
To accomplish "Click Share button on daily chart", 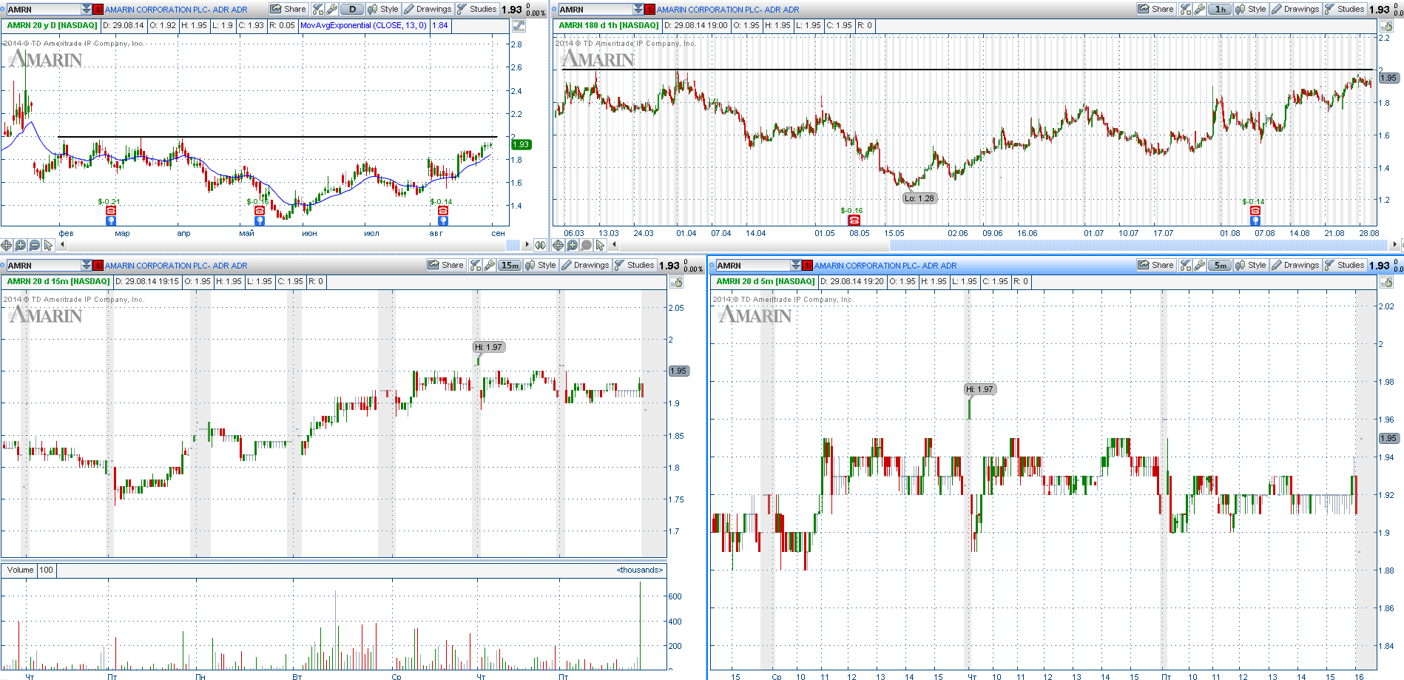I will (x=288, y=9).
